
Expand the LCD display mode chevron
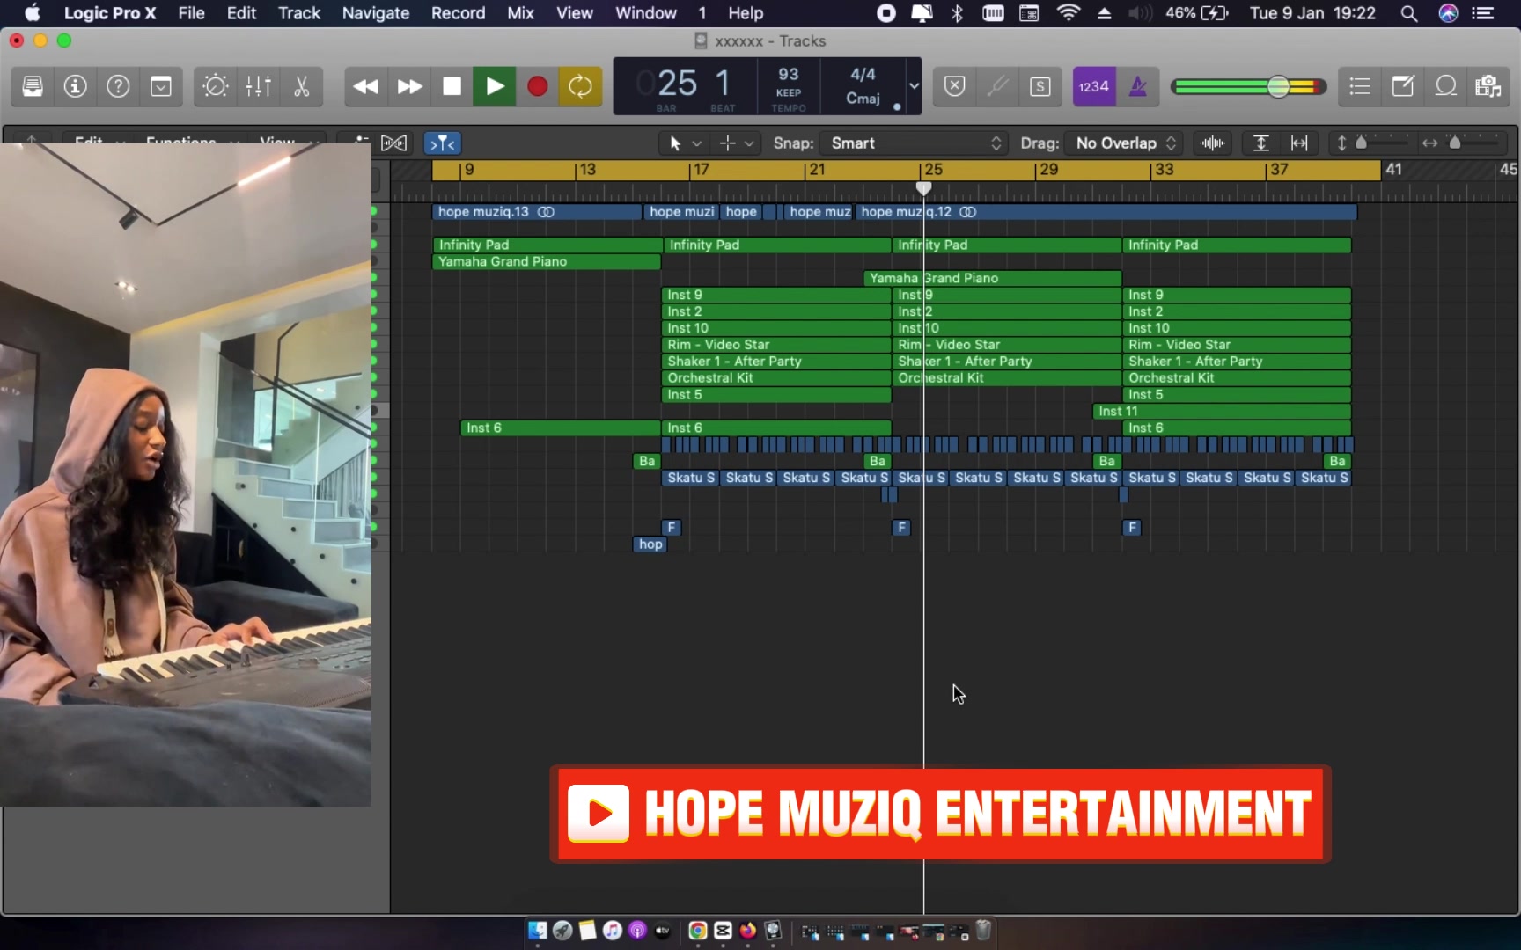[914, 86]
